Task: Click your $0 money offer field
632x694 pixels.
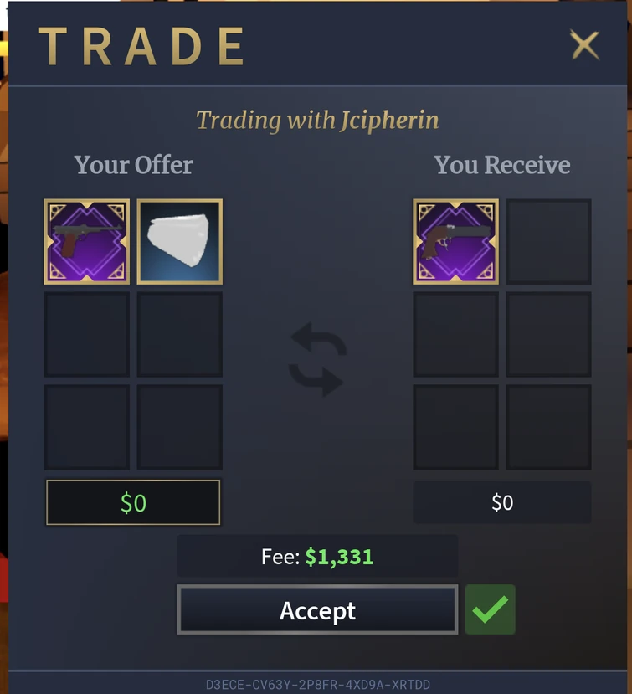Action: (133, 502)
